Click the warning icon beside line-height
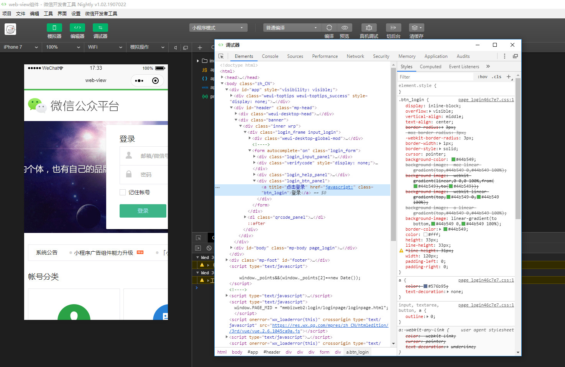Screen dimensions: 565x367 click(x=401, y=251)
